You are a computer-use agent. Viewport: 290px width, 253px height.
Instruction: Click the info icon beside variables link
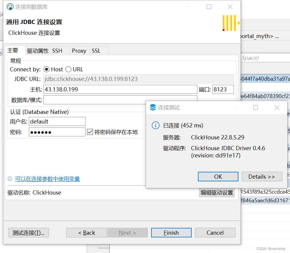[10, 179]
